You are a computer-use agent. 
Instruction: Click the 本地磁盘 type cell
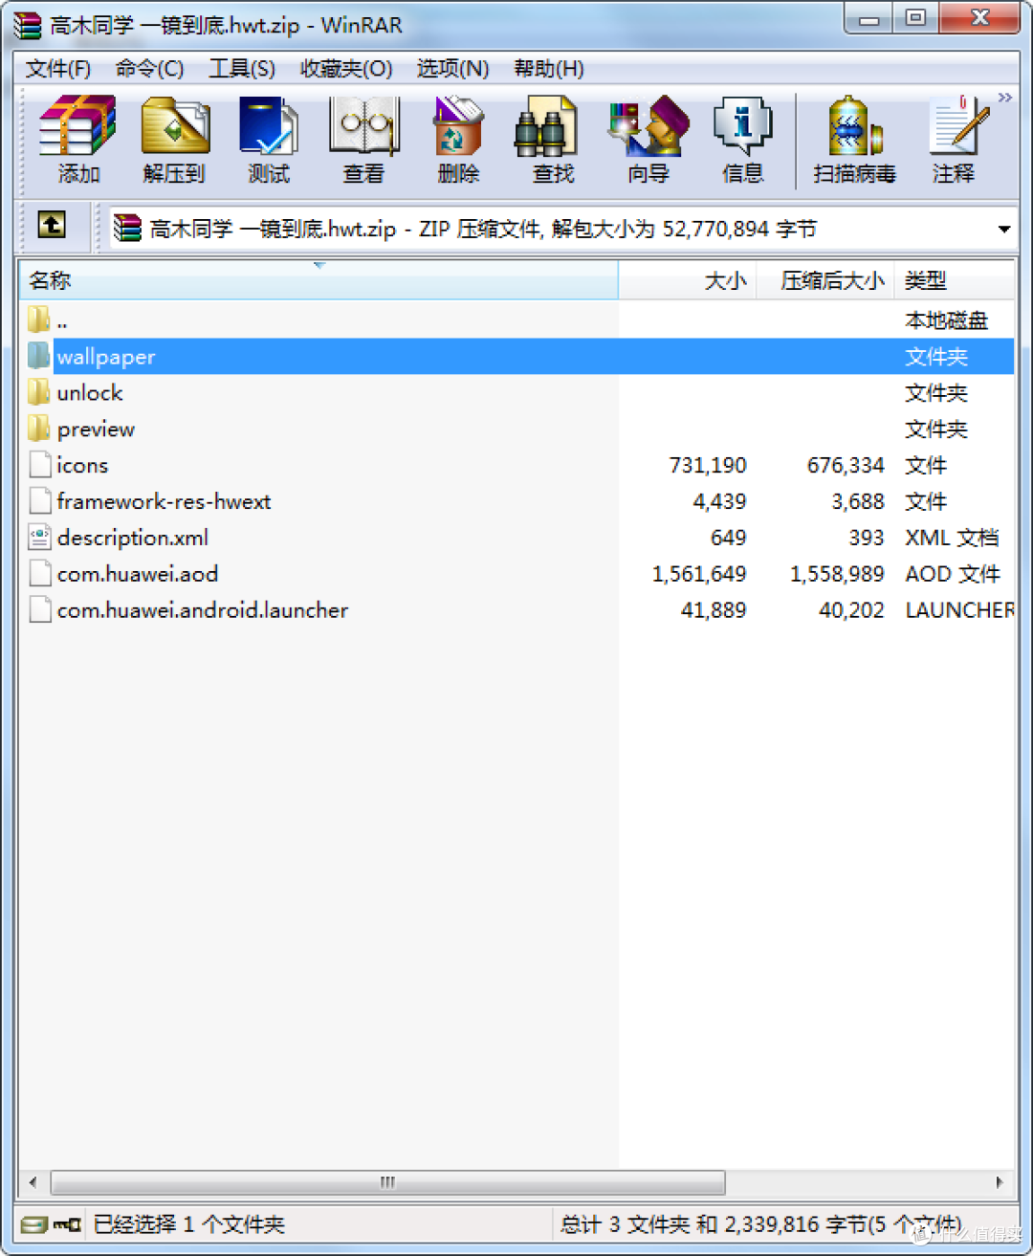pyautogui.click(x=946, y=320)
